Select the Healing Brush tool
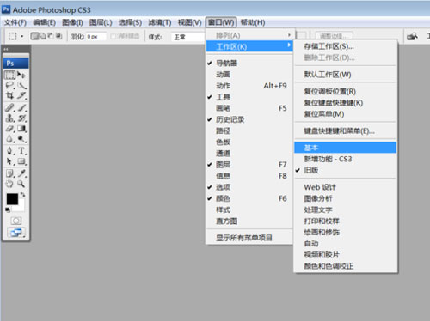 (x=9, y=108)
